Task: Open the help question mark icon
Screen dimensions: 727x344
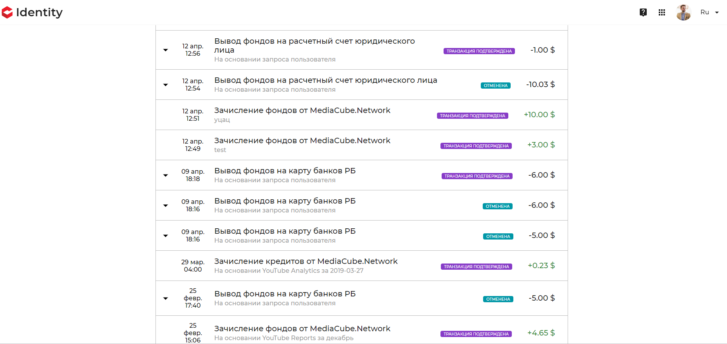Action: tap(643, 12)
